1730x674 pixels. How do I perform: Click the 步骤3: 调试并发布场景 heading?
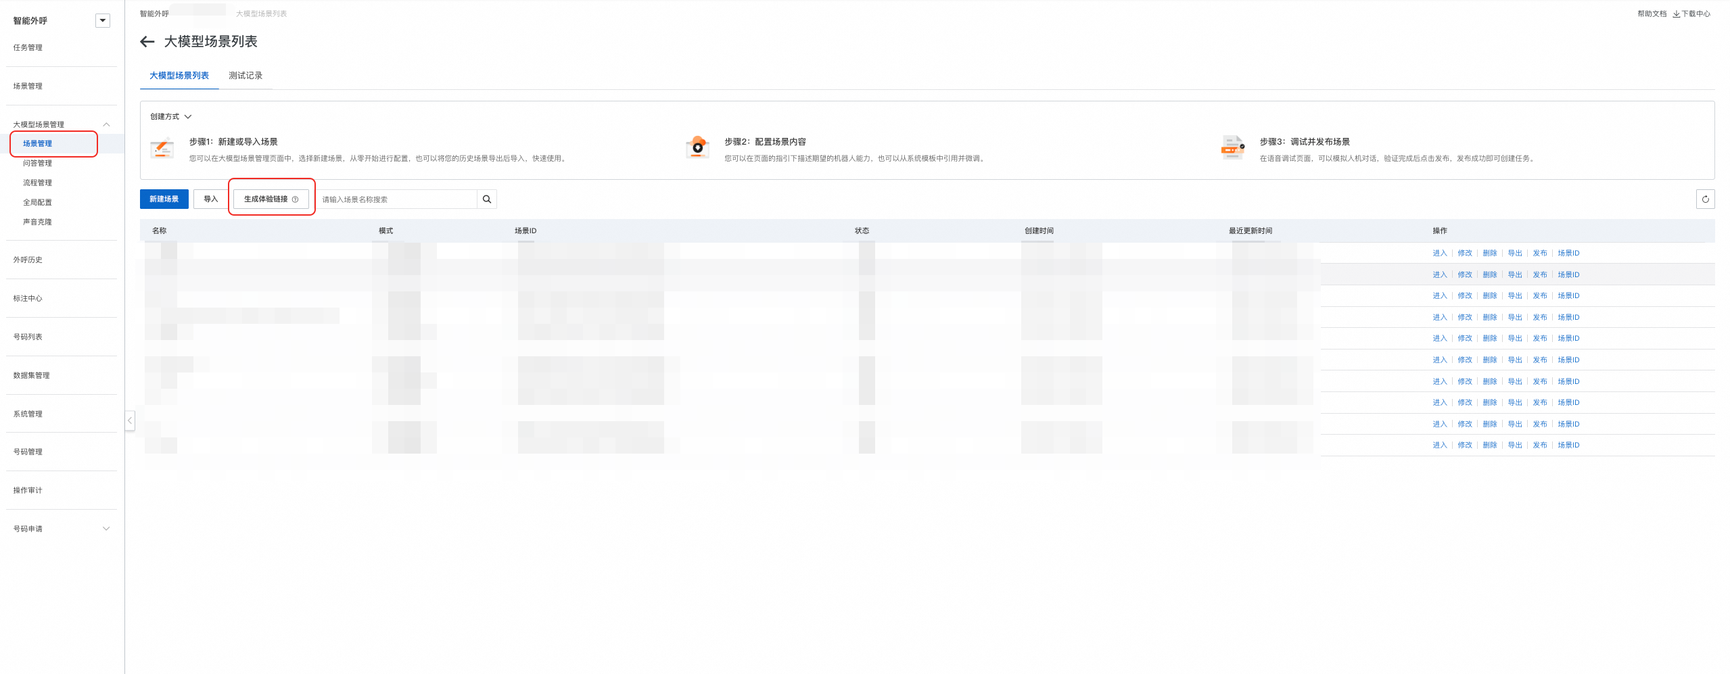coord(1305,142)
